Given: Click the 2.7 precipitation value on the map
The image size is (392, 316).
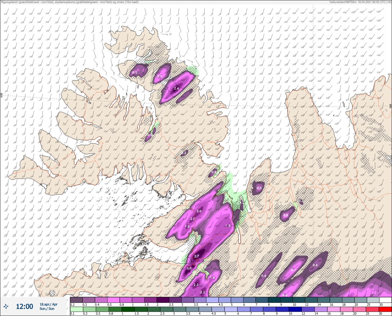Looking at the screenshot, I should coord(197,256).
